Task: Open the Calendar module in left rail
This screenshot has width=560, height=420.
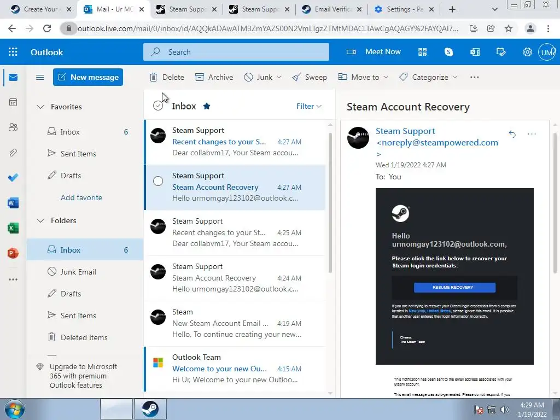Action: [13, 102]
